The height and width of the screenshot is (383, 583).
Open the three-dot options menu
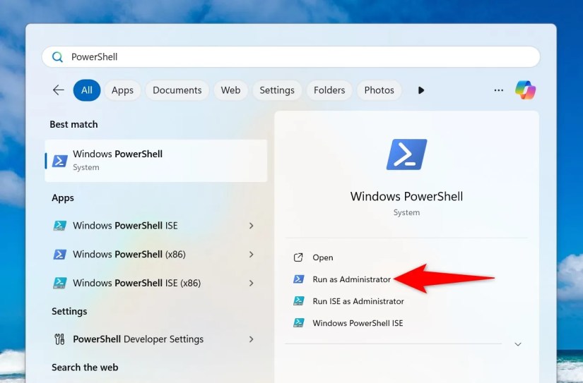tap(499, 90)
